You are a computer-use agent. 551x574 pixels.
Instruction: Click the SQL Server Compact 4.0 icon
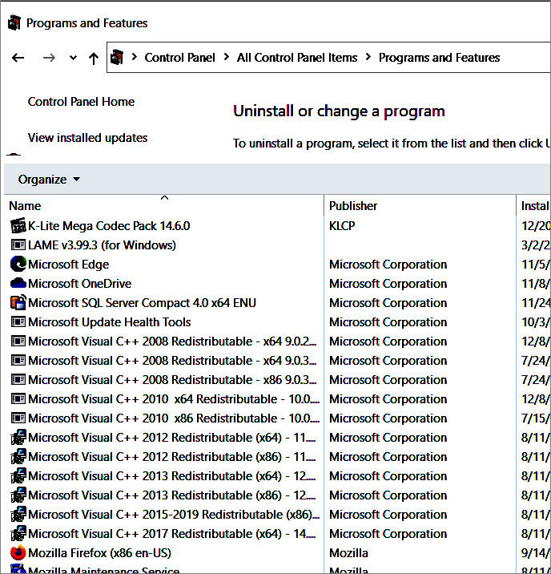pos(18,302)
